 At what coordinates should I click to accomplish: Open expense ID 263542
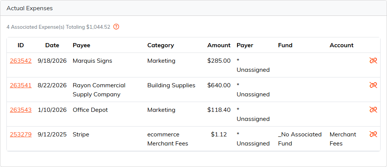[21, 61]
